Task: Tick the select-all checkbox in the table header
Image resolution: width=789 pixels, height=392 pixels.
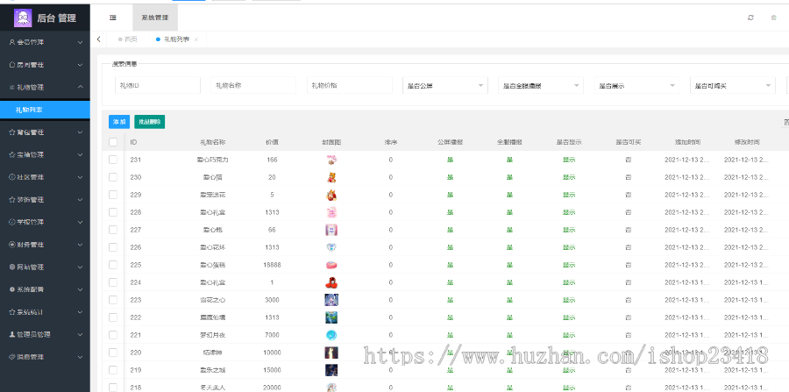Action: coord(113,142)
